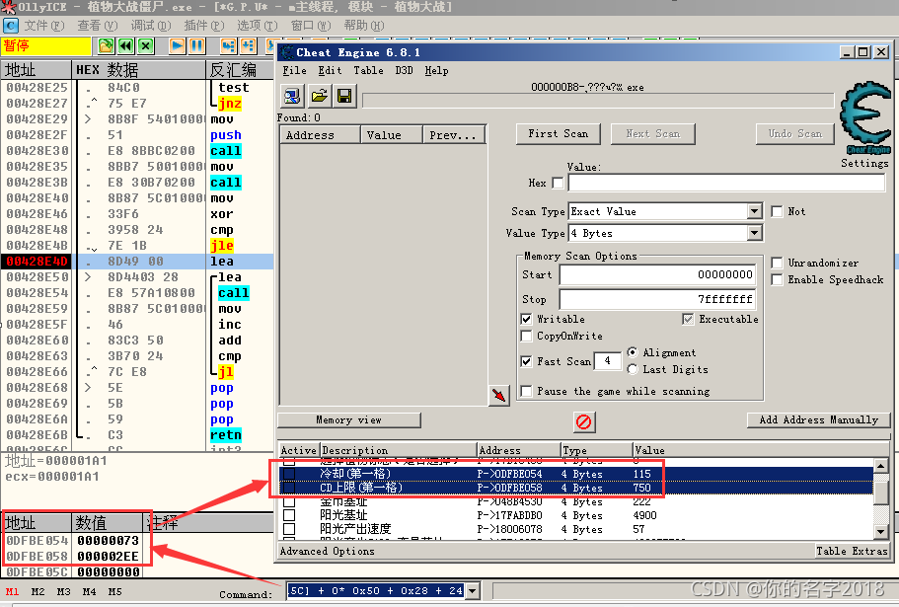899x607 pixels.
Task: Select Last Digits radio button
Action: click(x=632, y=369)
